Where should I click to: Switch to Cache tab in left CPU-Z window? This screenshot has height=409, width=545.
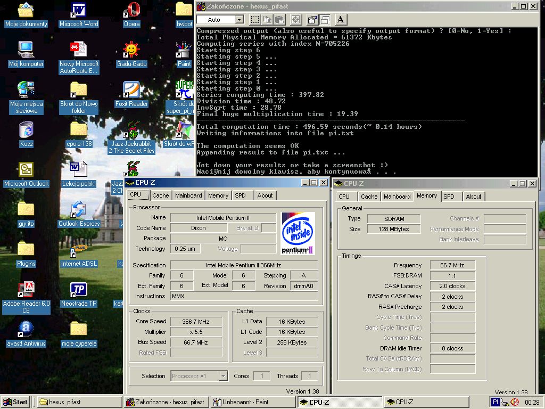161,195
